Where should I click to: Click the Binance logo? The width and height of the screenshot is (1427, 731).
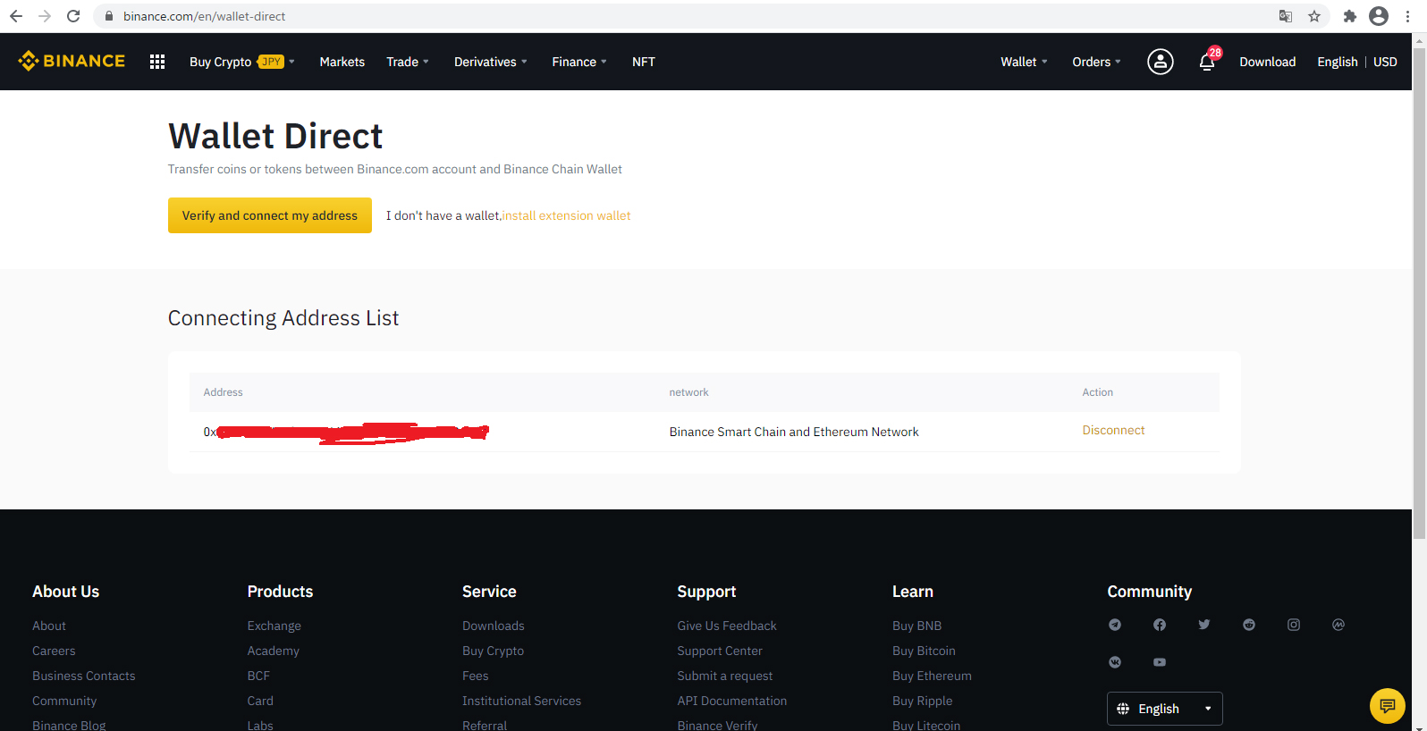[72, 61]
